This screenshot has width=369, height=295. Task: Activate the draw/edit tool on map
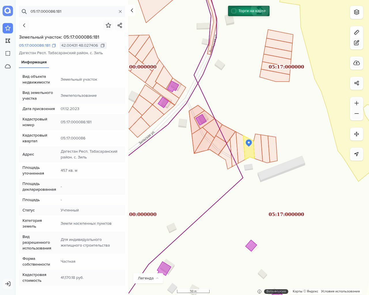point(356,43)
